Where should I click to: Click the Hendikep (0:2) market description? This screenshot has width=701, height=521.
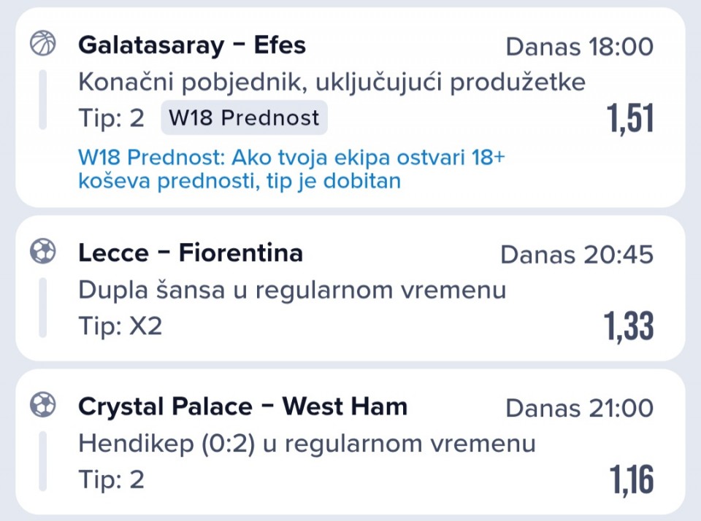pyautogui.click(x=307, y=443)
